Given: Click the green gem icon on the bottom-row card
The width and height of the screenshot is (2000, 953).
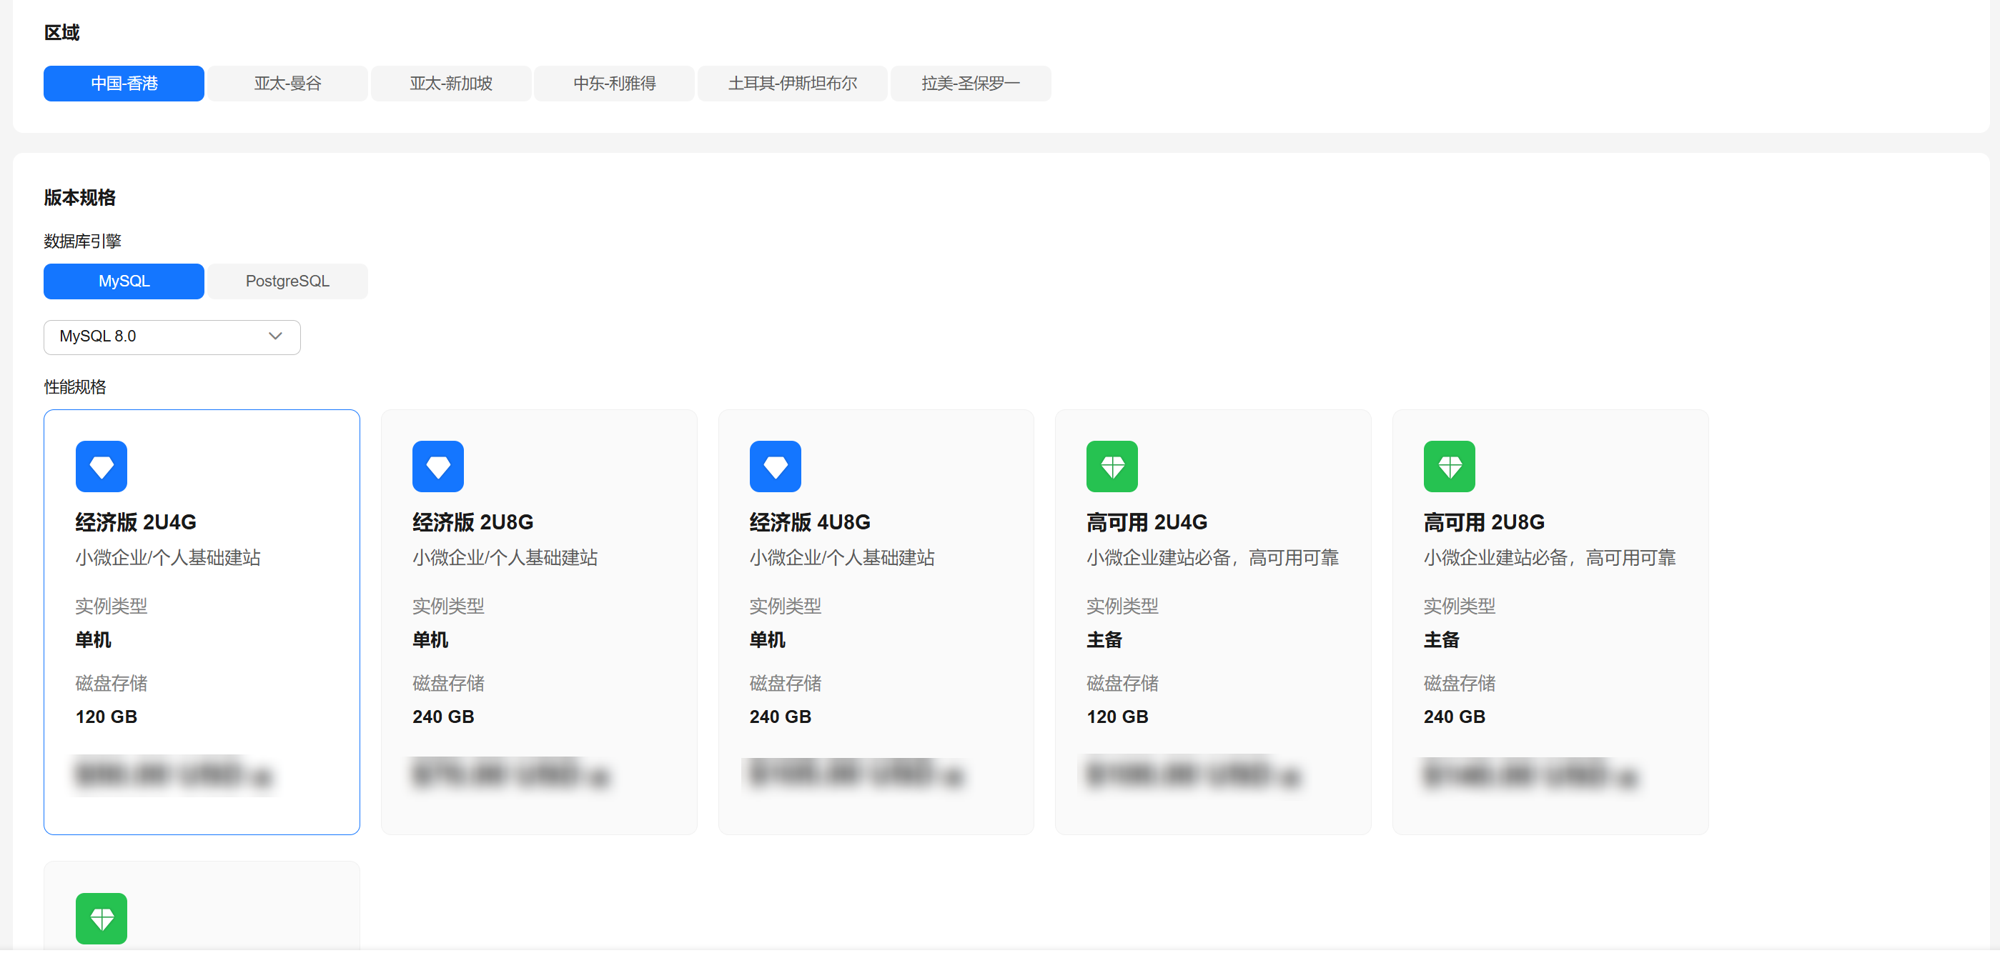Looking at the screenshot, I should point(101,919).
